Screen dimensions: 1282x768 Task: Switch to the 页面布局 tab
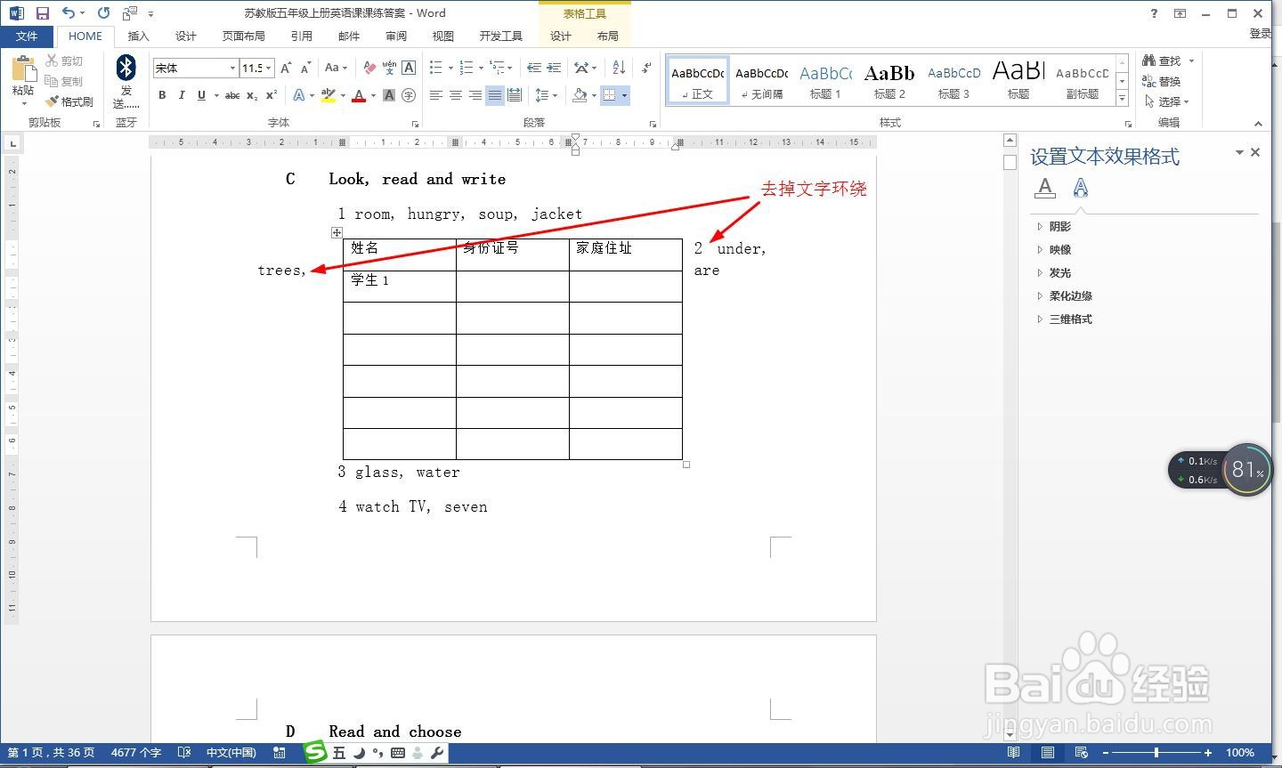244,36
